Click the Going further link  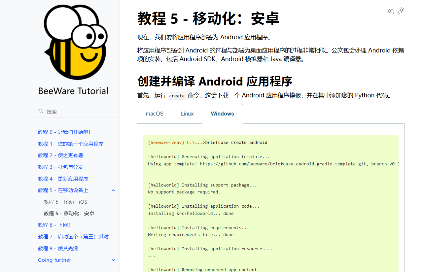tap(54, 260)
